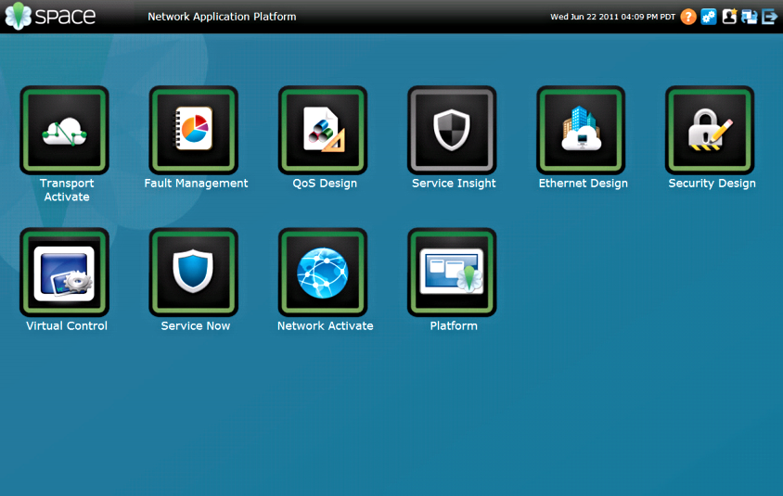783x496 pixels.
Task: Open the blue gears settings icon
Action: point(709,17)
